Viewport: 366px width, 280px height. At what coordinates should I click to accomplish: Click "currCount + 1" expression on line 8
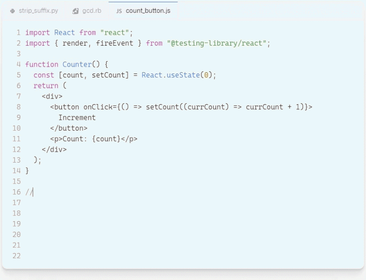tap(273, 107)
